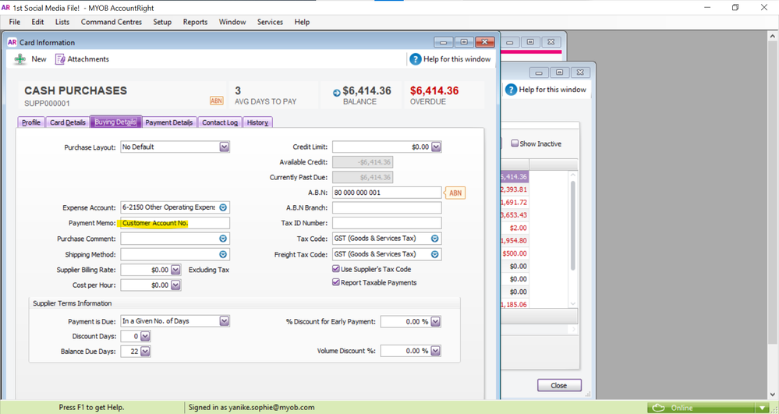Expand the Payment is Due dropdown
Image resolution: width=779 pixels, height=414 pixels.
[224, 320]
